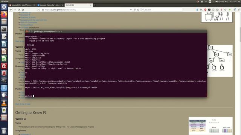Screen dimensions: 241x135
Task: Open the 'Basic Git Commands' link
Action: coord(29,22)
